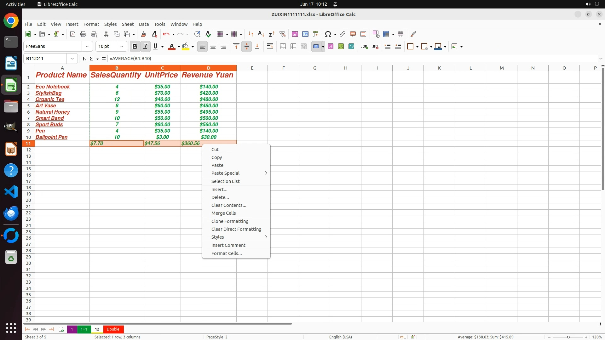This screenshot has height=340, width=605.
Task: Click the zoom slider in status bar
Action: pyautogui.click(x=568, y=337)
